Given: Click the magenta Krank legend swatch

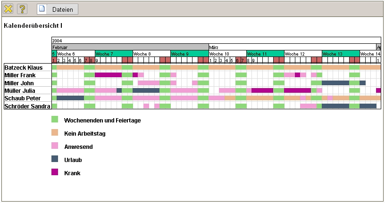Looking at the screenshot, I should click(55, 173).
